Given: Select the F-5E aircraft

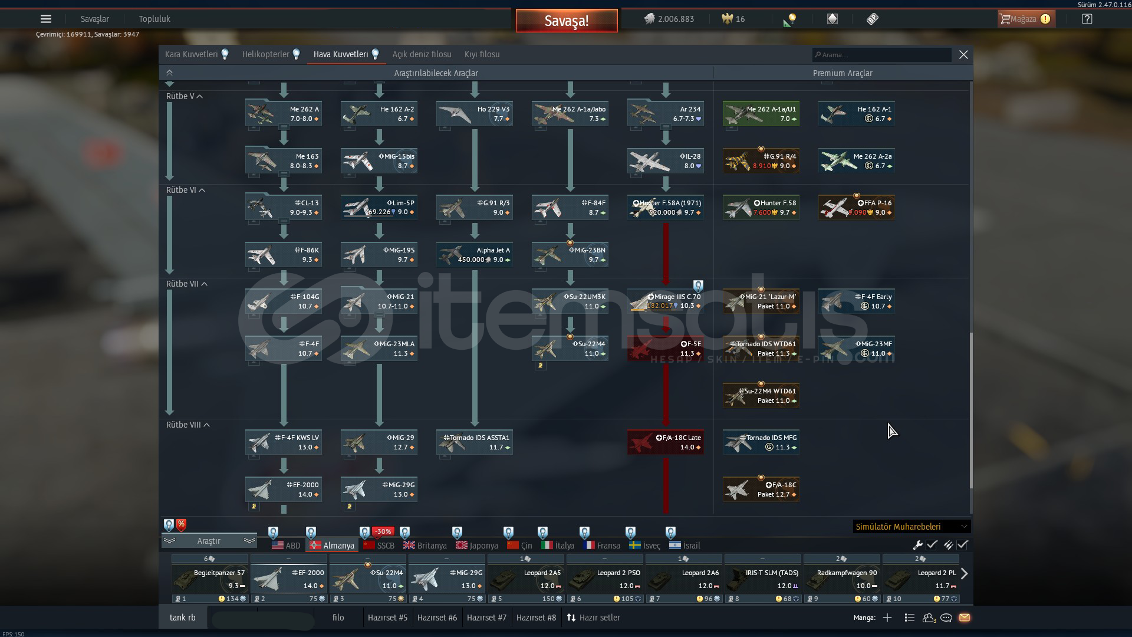Looking at the screenshot, I should [x=666, y=349].
